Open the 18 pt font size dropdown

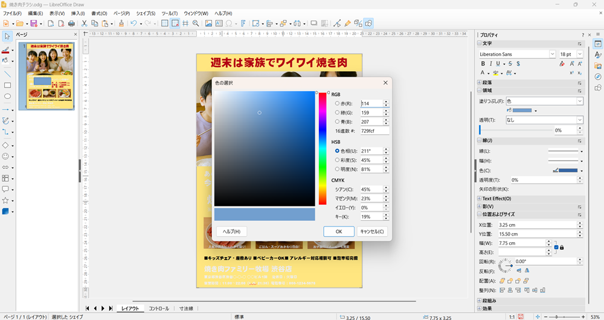[x=580, y=54]
